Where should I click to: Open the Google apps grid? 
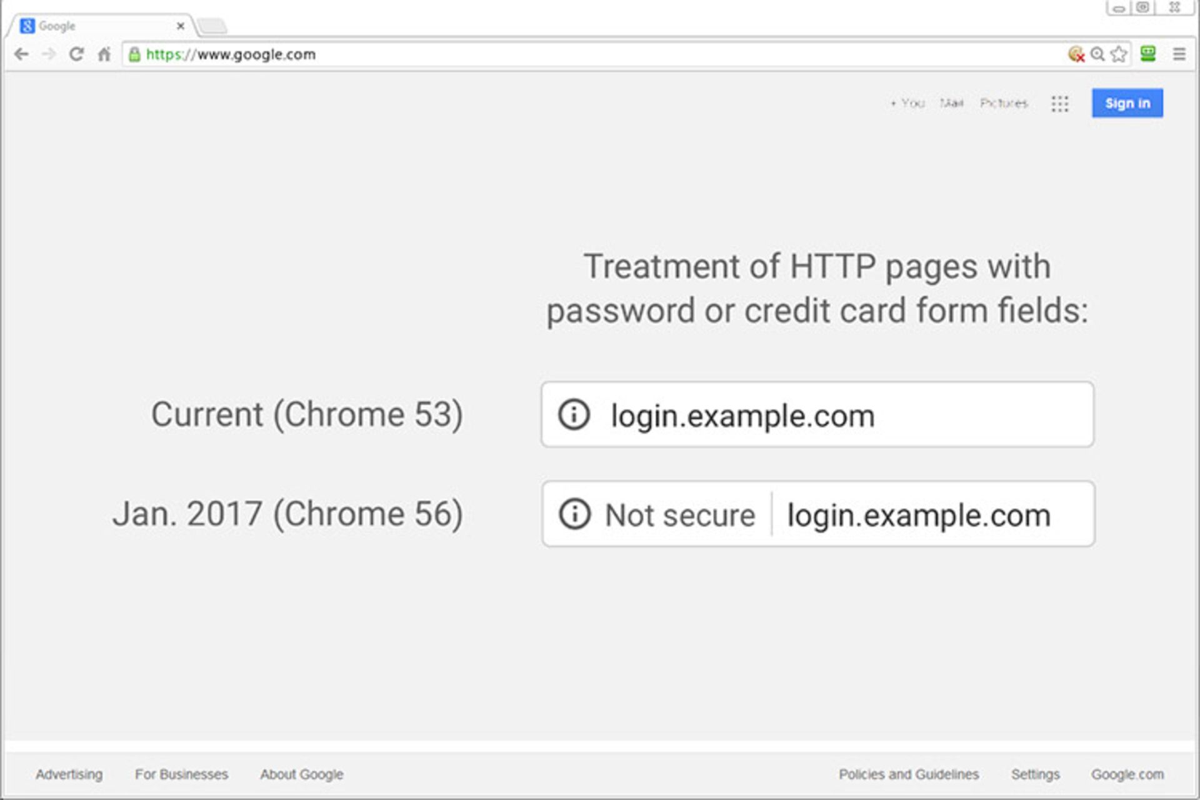pos(1060,104)
